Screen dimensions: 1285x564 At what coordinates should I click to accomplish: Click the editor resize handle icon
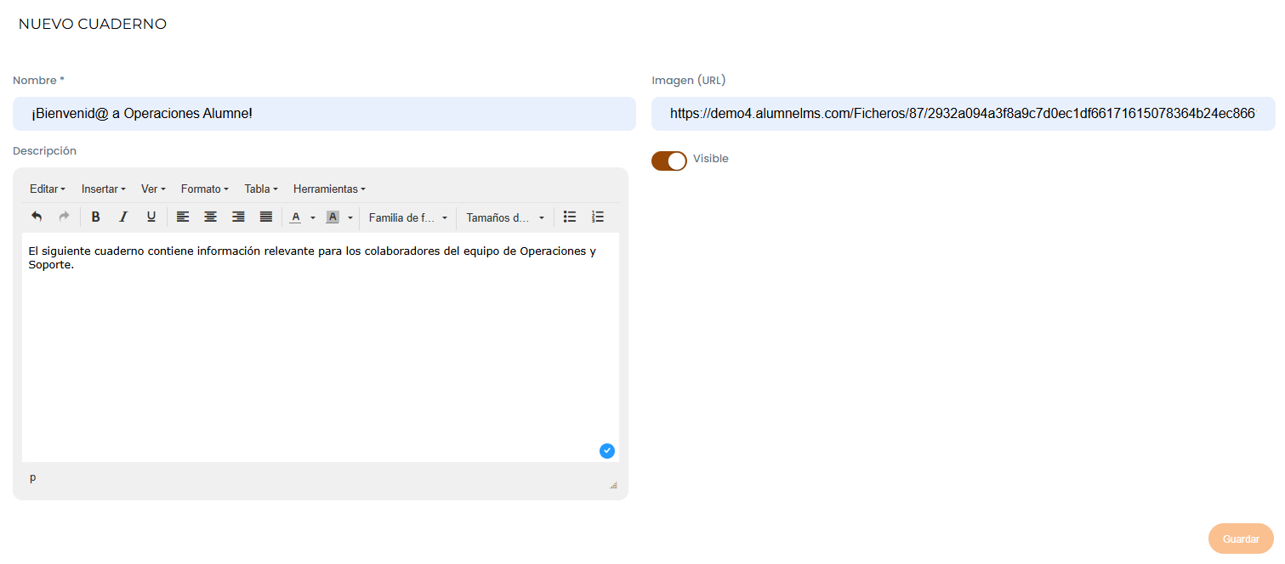tap(613, 485)
